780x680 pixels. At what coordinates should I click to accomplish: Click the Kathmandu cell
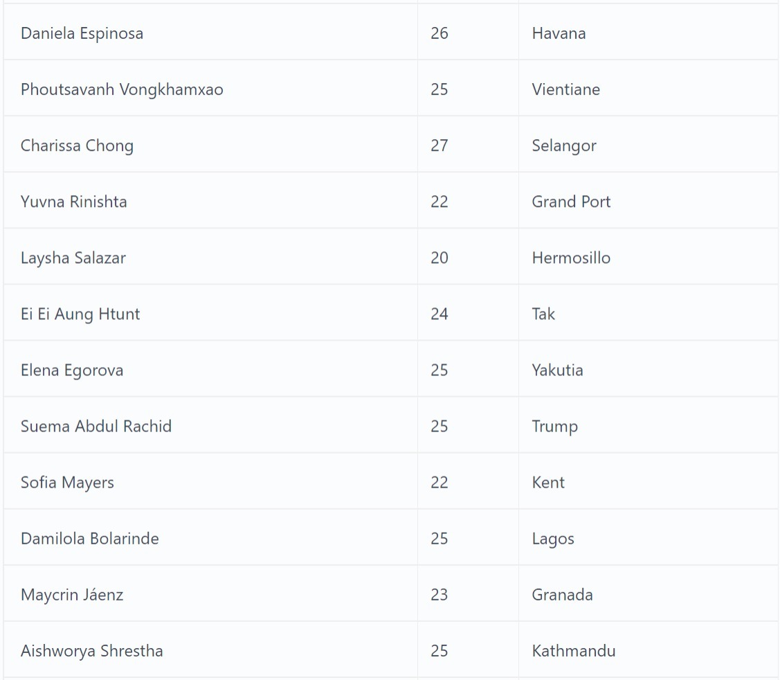573,650
